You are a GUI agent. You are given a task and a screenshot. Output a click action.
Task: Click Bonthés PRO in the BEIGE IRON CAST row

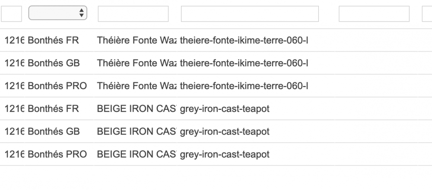(57, 154)
